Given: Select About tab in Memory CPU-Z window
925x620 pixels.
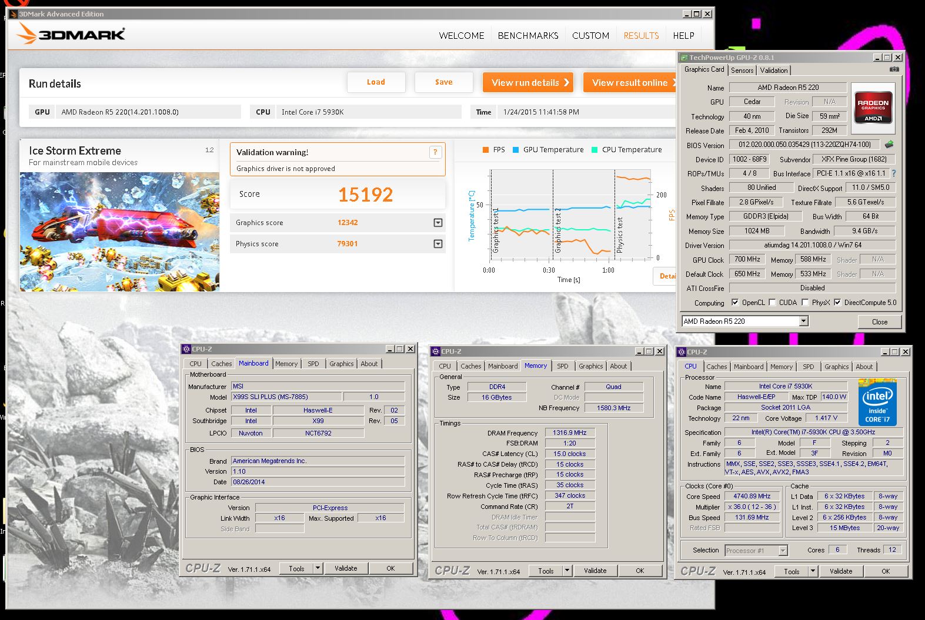Looking at the screenshot, I should (618, 366).
